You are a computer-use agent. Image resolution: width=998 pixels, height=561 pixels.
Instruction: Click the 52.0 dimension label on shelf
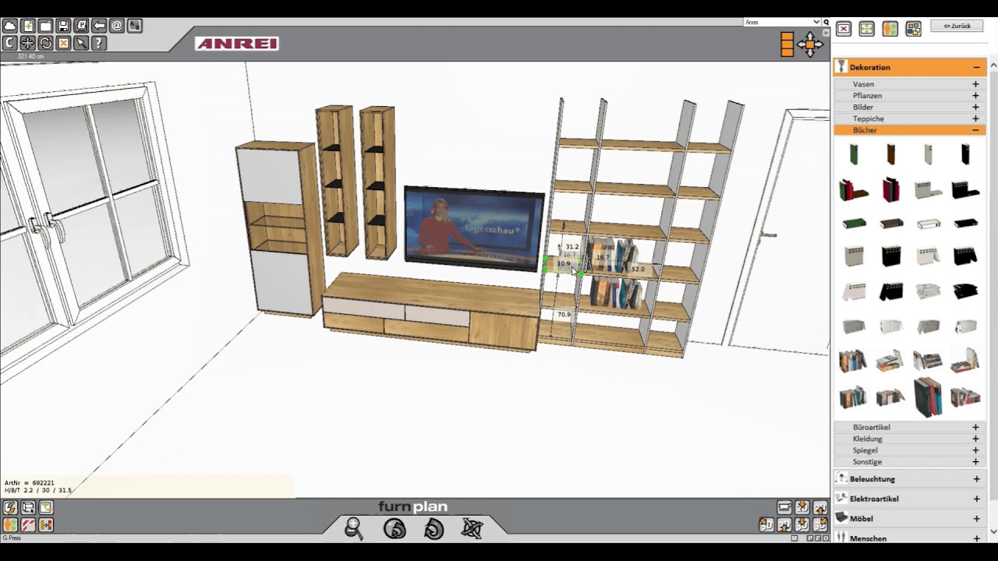coord(638,269)
